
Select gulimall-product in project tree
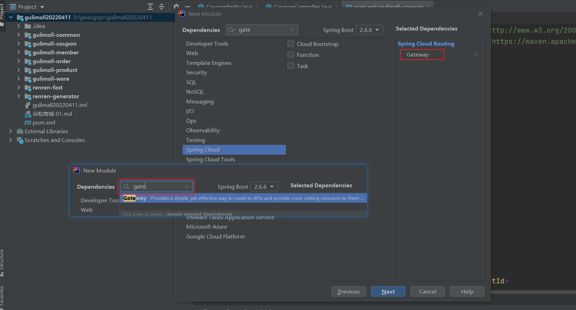[55, 70]
